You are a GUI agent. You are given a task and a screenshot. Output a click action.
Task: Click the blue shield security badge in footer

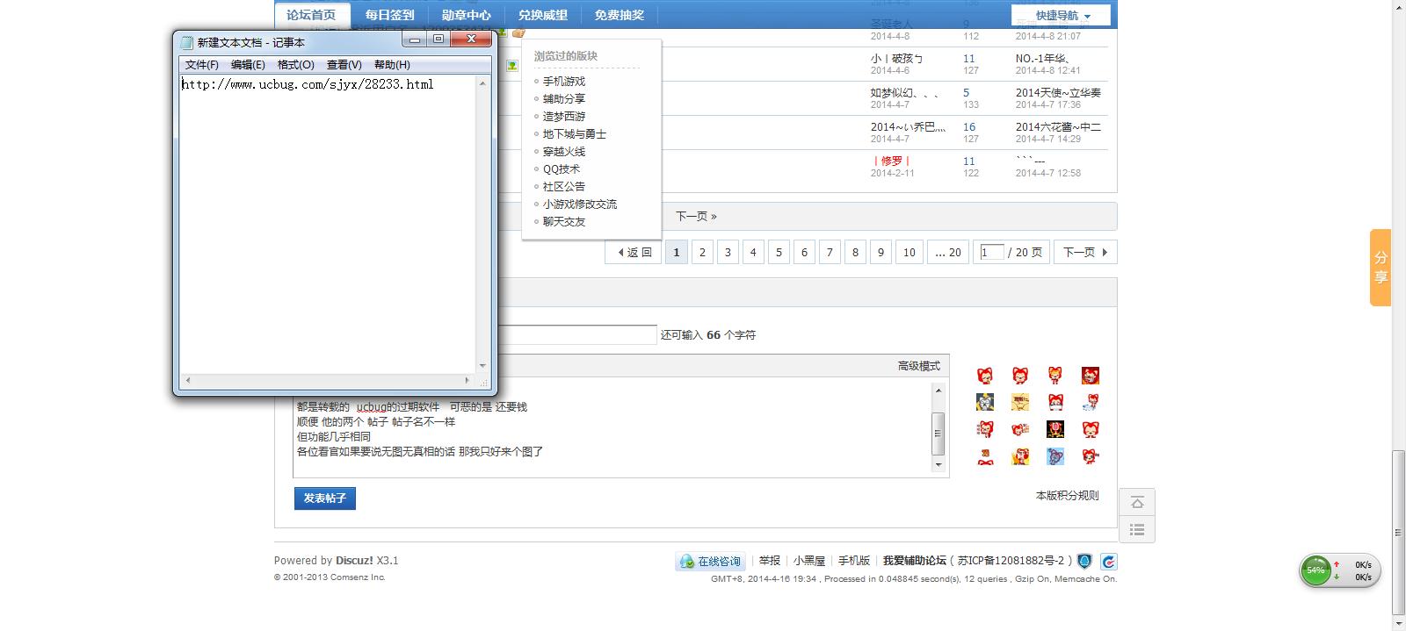coord(1085,561)
